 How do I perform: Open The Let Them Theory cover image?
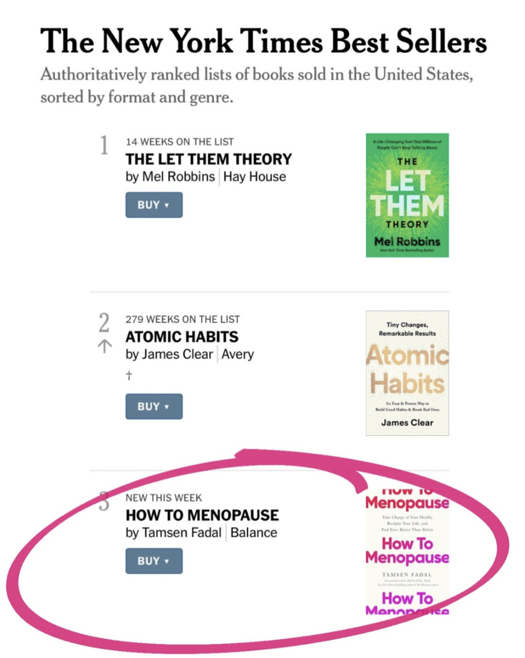tap(407, 195)
